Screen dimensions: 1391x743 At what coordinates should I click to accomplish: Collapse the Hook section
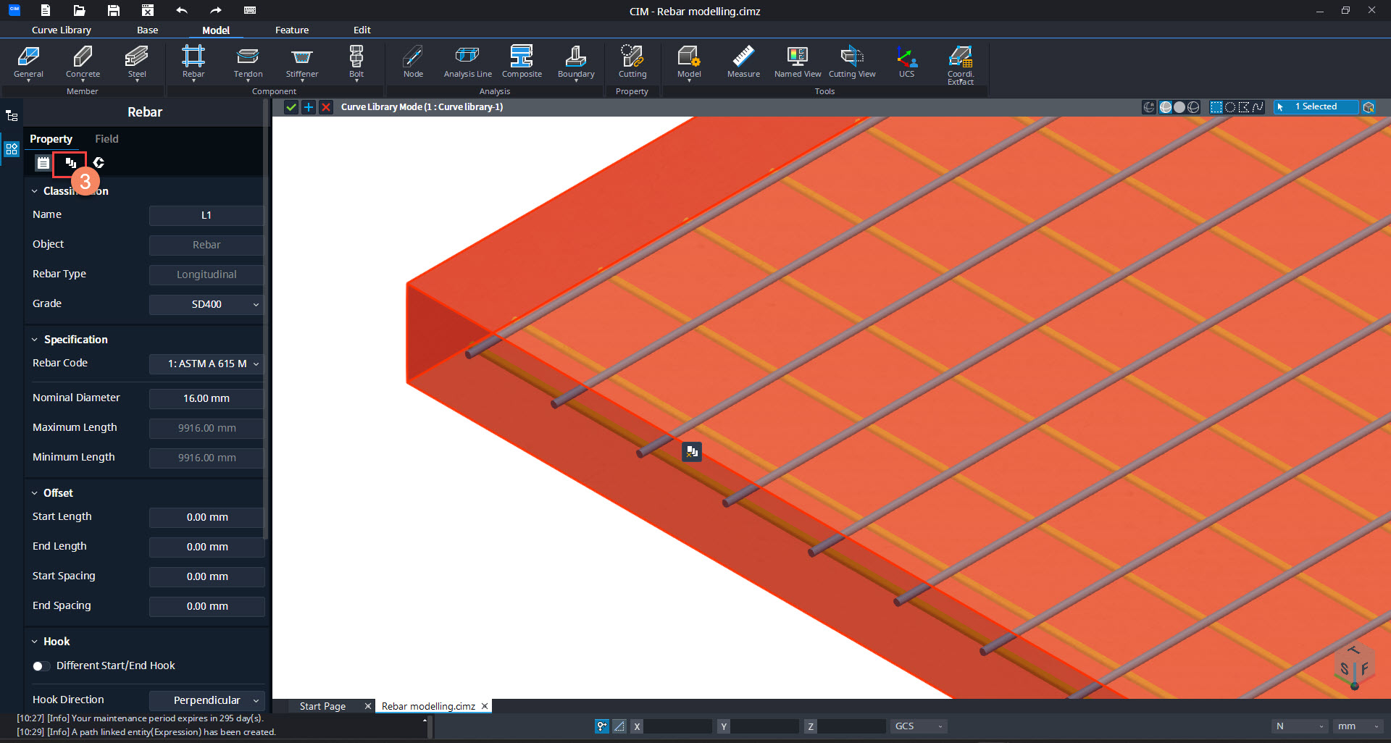35,642
